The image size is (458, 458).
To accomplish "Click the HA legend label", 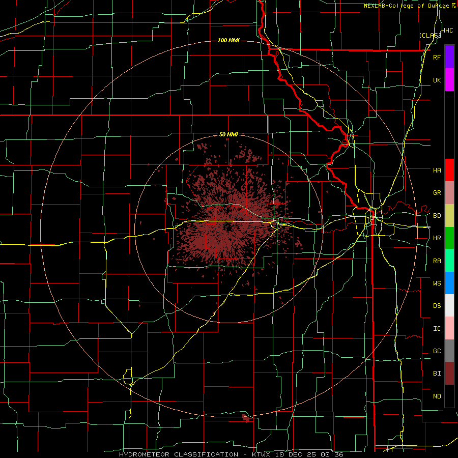I will click(437, 170).
